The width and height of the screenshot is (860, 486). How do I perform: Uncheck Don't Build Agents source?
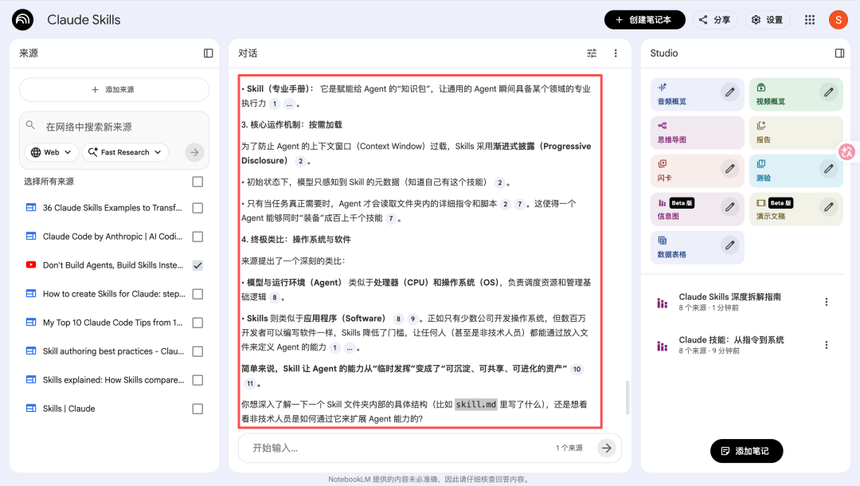[197, 265]
